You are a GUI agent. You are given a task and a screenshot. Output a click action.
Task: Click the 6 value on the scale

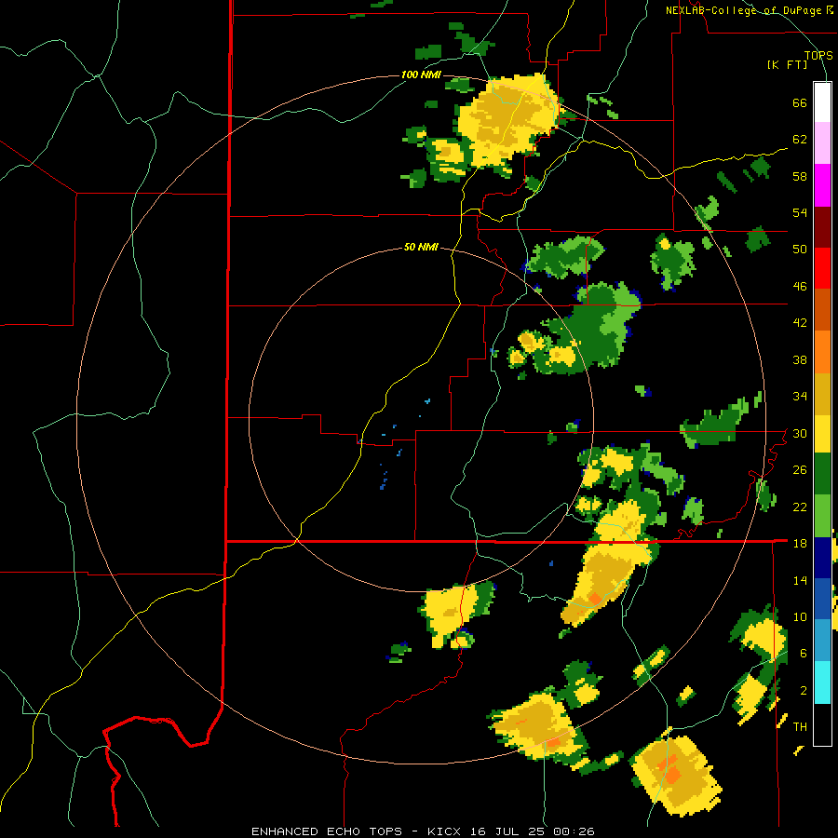pyautogui.click(x=804, y=653)
